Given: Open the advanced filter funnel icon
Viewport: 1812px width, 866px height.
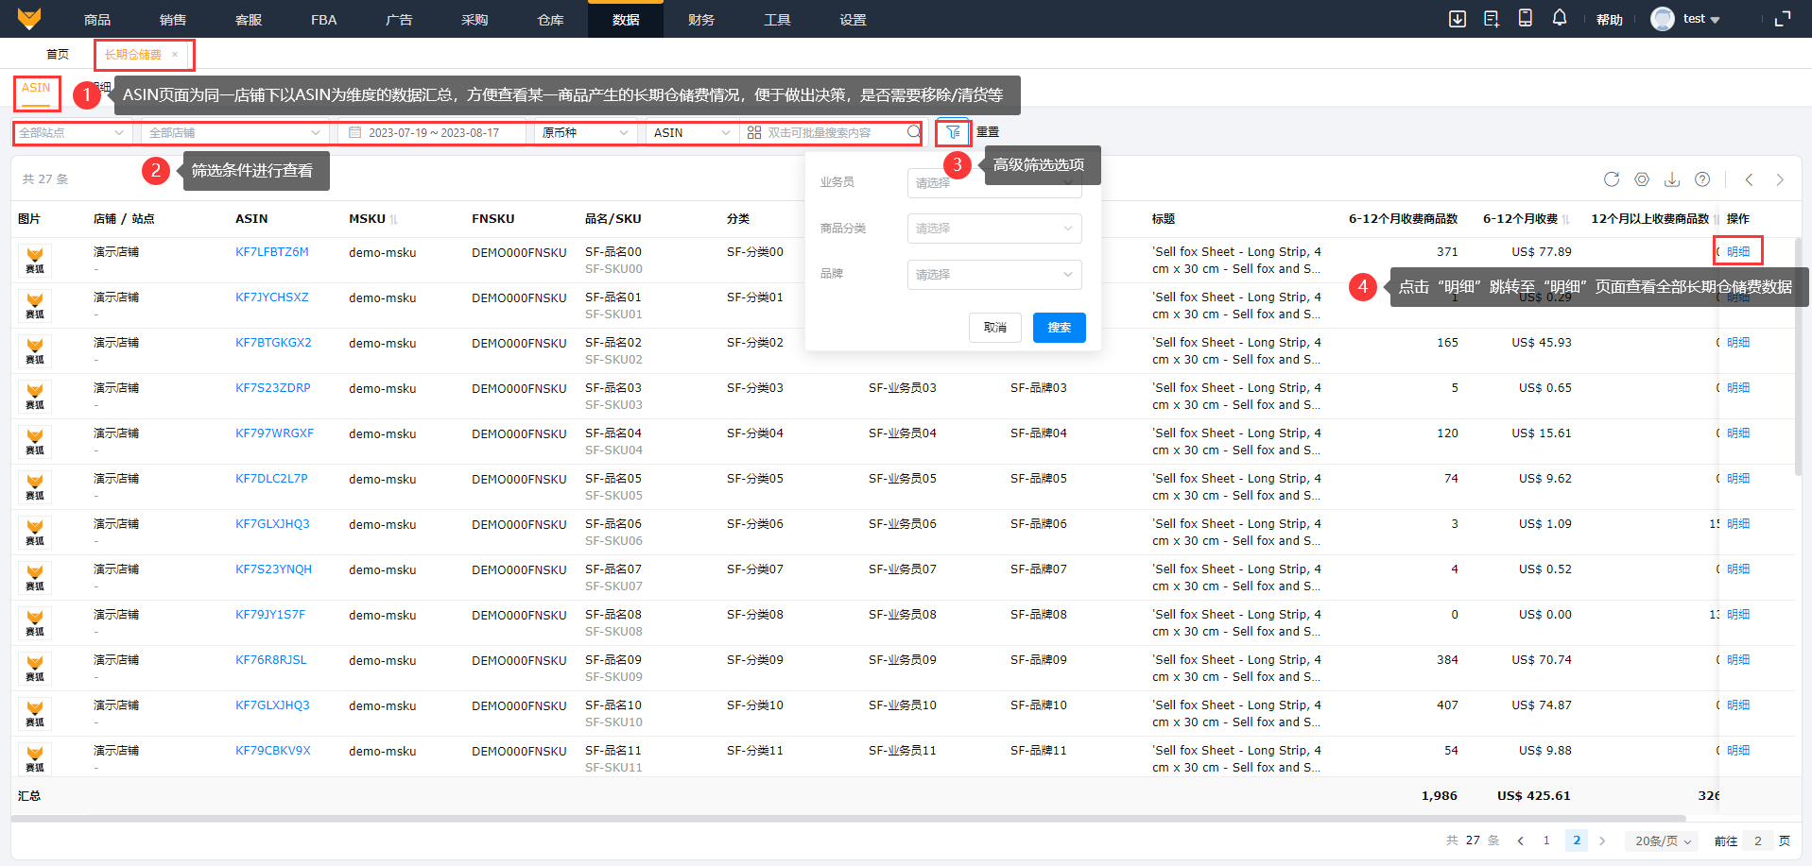Looking at the screenshot, I should [953, 132].
